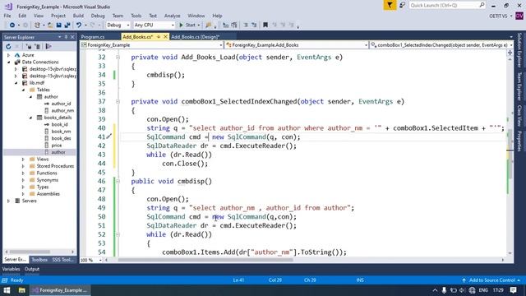Open the ForeignKey_Example project scope dropdown

[x=151, y=45]
